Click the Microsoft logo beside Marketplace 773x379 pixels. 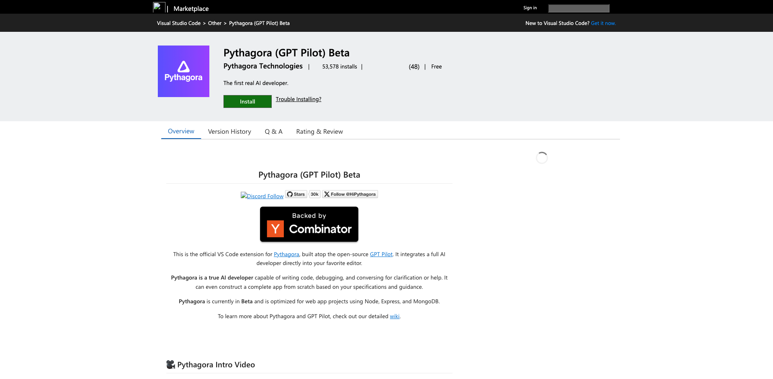(x=159, y=8)
